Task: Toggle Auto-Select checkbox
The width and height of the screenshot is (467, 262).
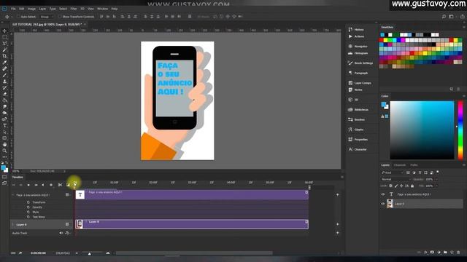Action: pos(18,17)
